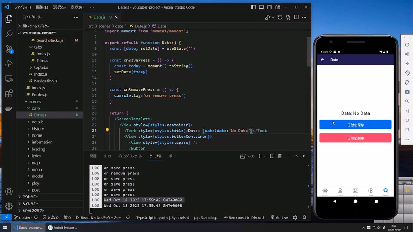
Task: Open the Docker view in activity bar
Action: coord(9,108)
